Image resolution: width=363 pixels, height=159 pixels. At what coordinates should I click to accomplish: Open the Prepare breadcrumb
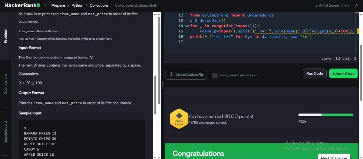(58, 5)
